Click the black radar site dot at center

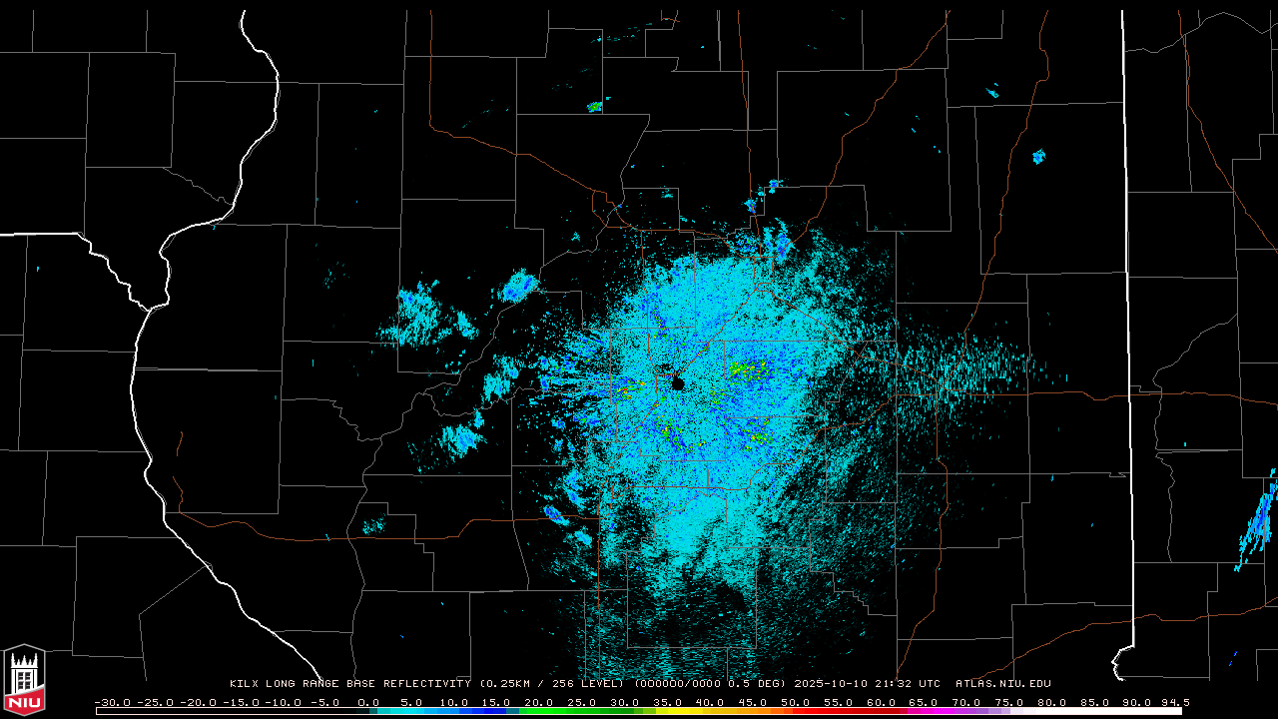678,383
